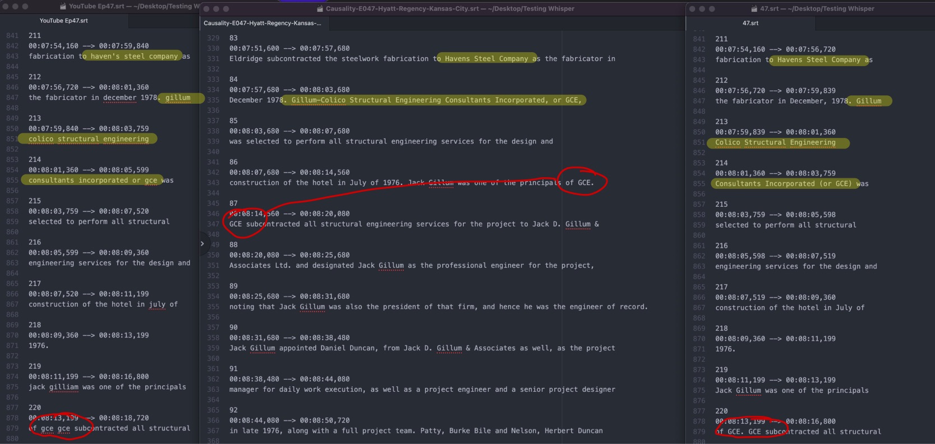The image size is (935, 444).
Task: Click 'colico structural engineering' in the left window
Action: pos(89,139)
